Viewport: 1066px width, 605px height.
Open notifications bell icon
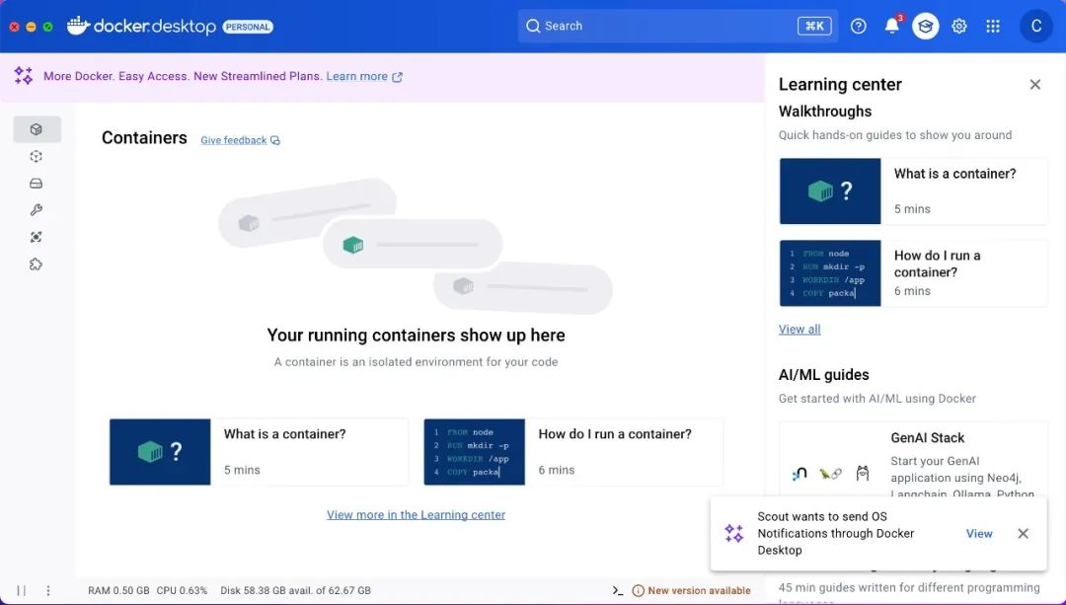coord(891,26)
